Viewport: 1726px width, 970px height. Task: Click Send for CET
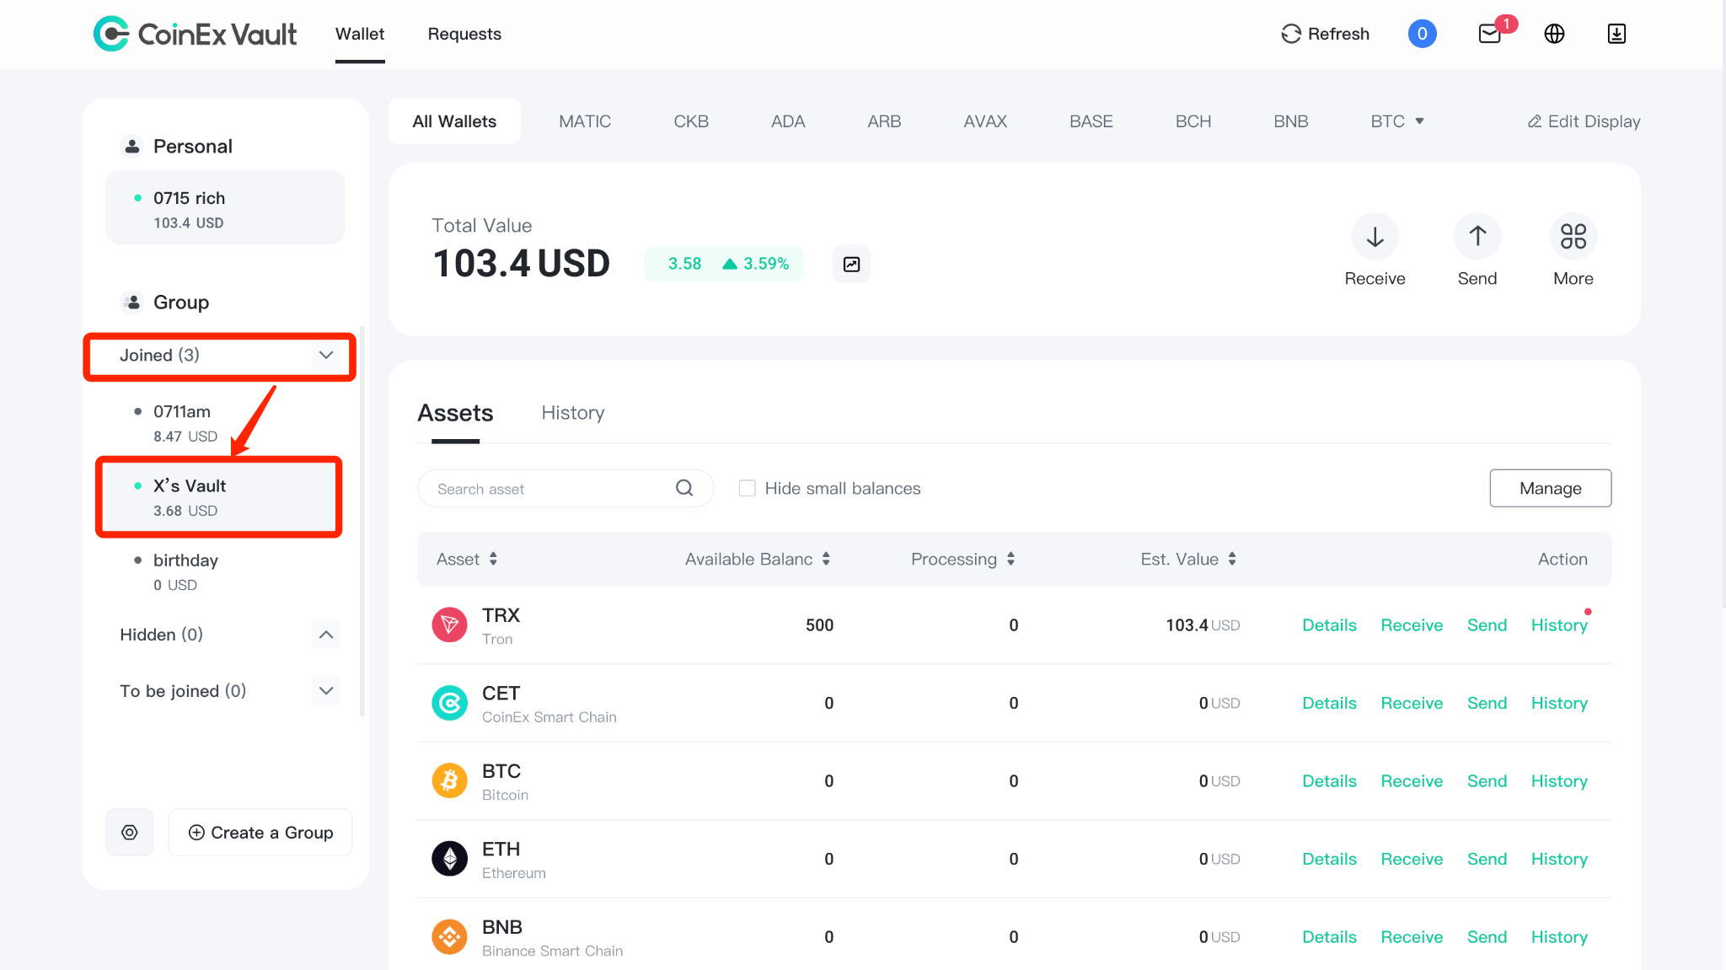(x=1487, y=703)
